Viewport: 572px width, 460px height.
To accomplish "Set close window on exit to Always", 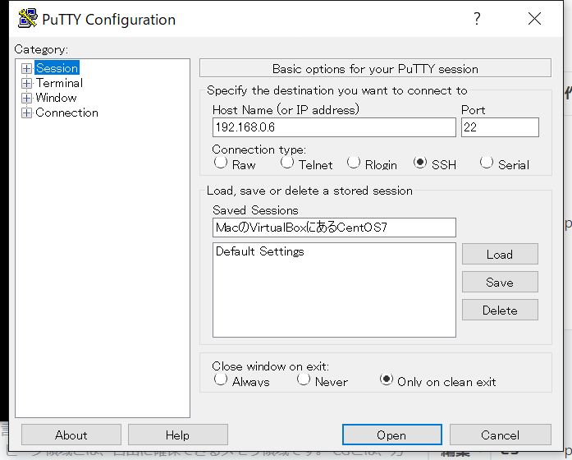I will click(x=220, y=379).
